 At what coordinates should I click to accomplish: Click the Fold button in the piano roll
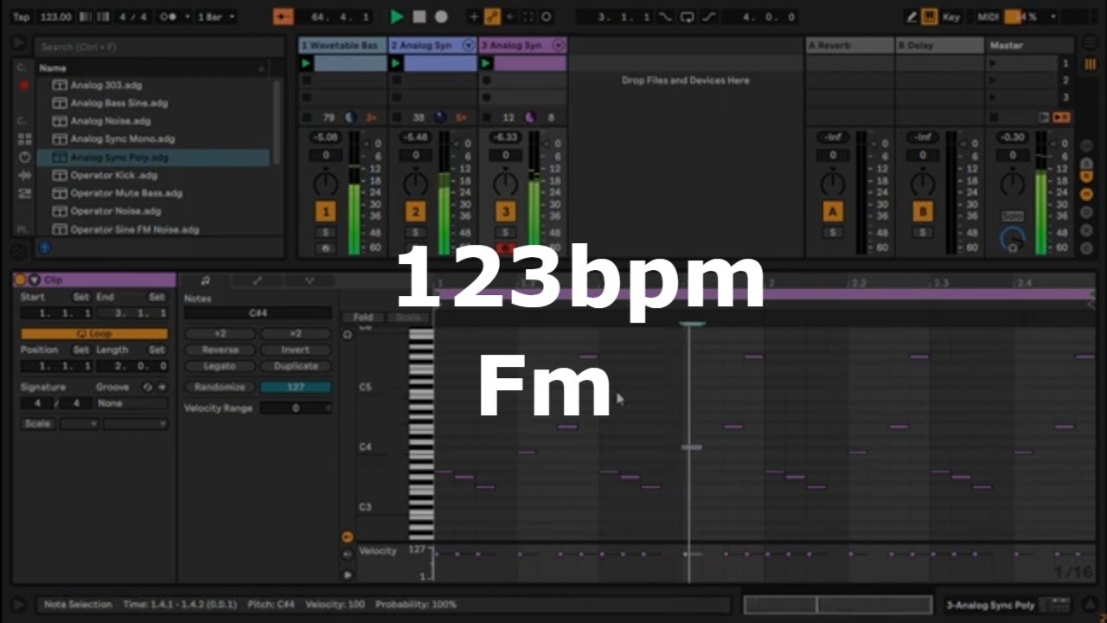(363, 318)
